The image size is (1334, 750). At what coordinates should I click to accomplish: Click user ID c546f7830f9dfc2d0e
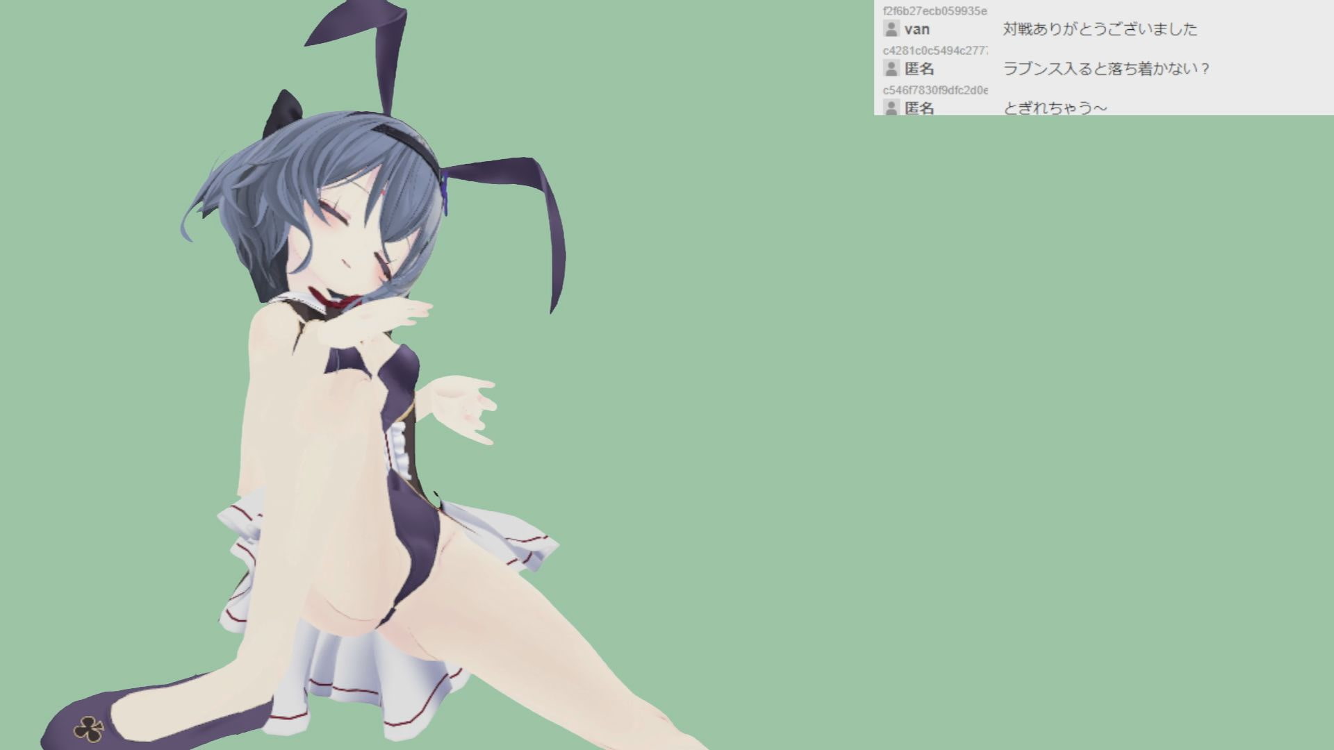(934, 90)
